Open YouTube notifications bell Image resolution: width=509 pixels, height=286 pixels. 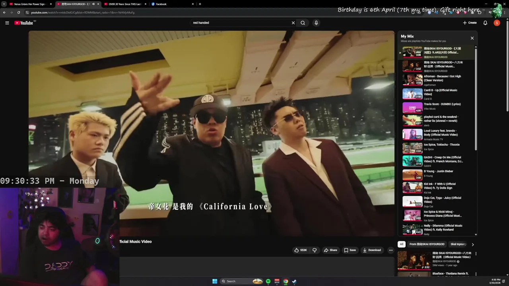[485, 23]
